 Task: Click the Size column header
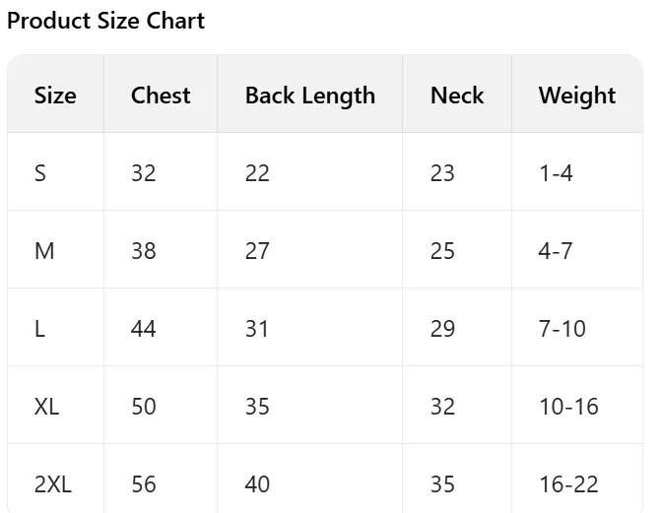click(x=55, y=96)
